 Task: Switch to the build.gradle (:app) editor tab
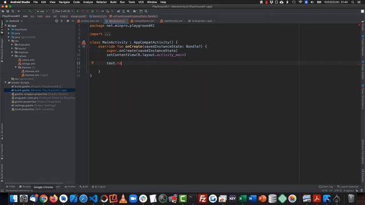point(201,21)
